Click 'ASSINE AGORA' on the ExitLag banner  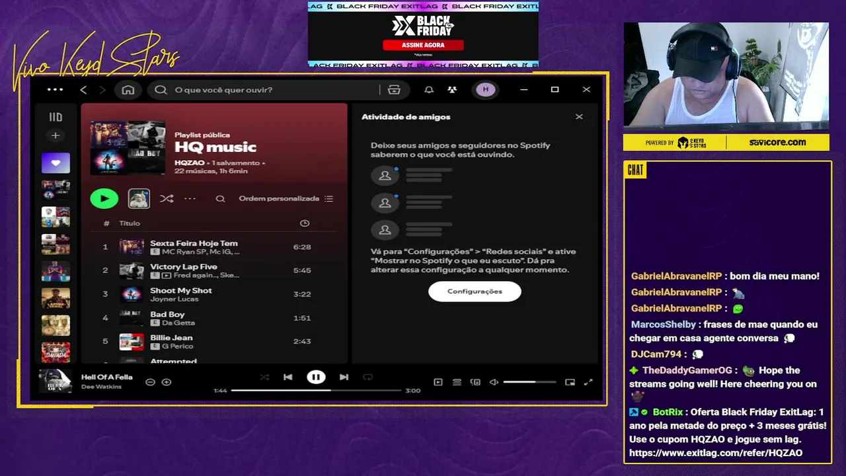pyautogui.click(x=423, y=45)
